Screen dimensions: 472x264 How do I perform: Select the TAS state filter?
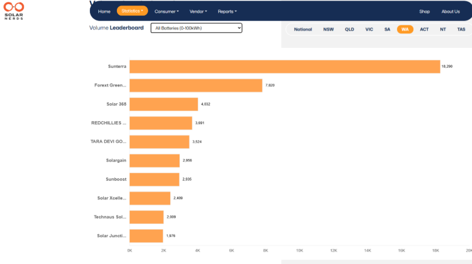(461, 29)
